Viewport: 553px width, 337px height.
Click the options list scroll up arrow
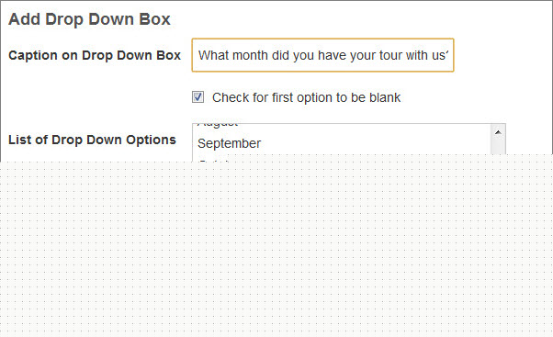498,132
